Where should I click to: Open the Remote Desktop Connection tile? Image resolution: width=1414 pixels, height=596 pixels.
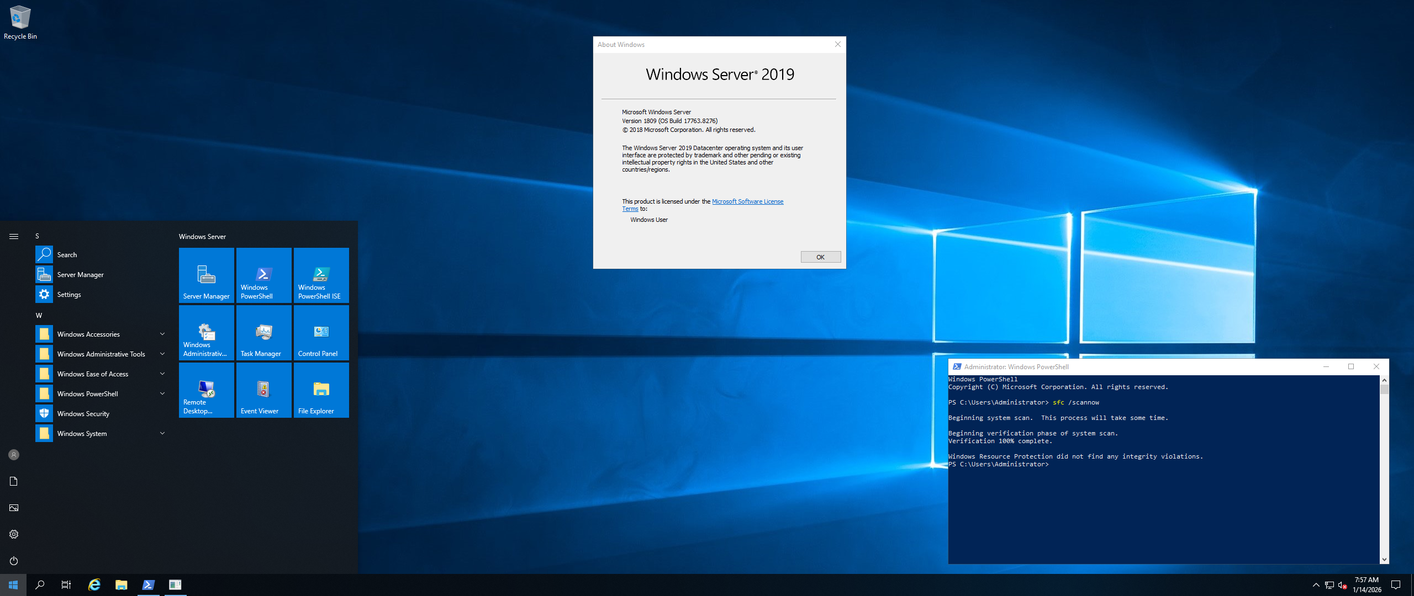[x=206, y=390]
